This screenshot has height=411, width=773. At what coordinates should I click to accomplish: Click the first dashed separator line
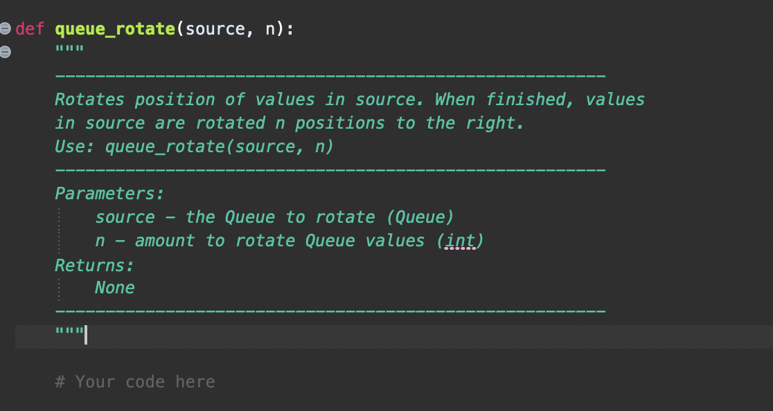pyautogui.click(x=330, y=75)
